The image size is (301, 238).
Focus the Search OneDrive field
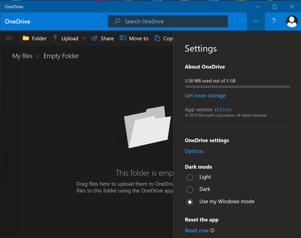168,21
